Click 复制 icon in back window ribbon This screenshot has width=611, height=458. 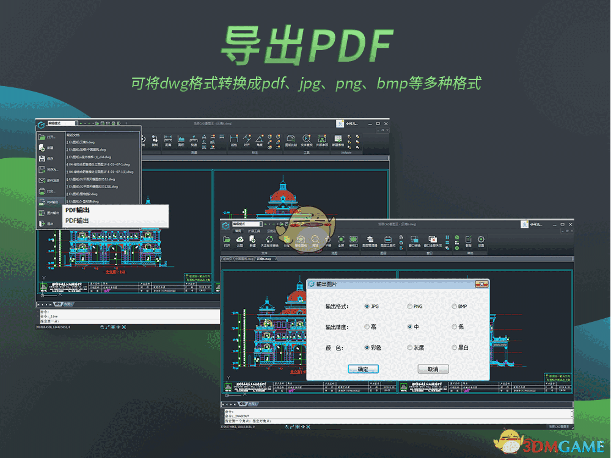[155, 140]
